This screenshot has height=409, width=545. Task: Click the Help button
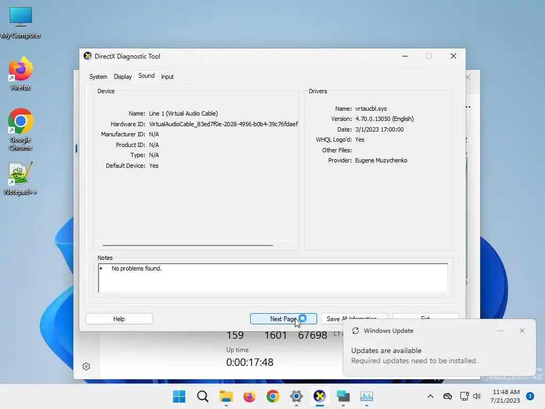pos(119,318)
